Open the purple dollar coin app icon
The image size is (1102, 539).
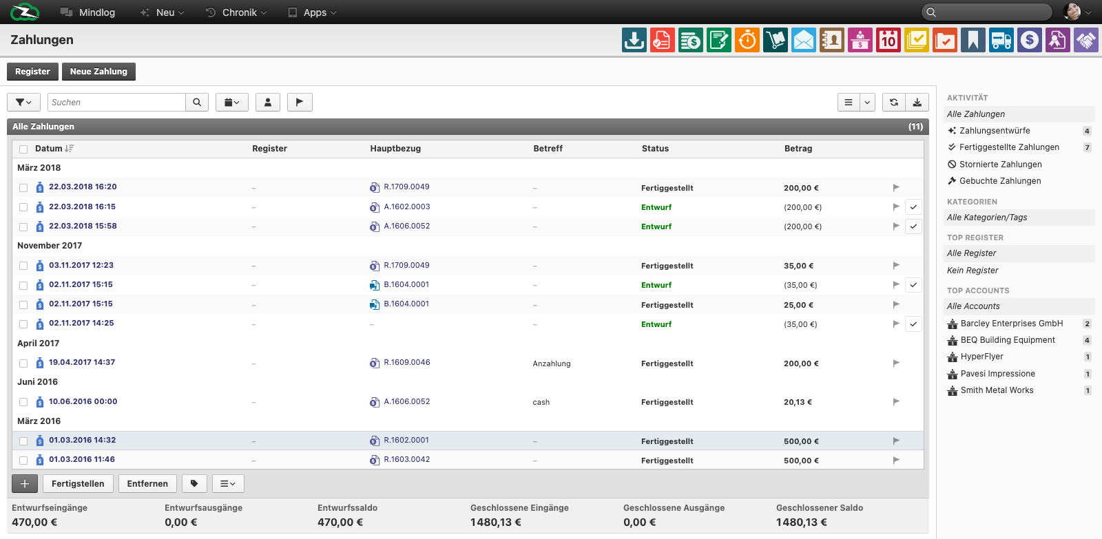click(1029, 40)
